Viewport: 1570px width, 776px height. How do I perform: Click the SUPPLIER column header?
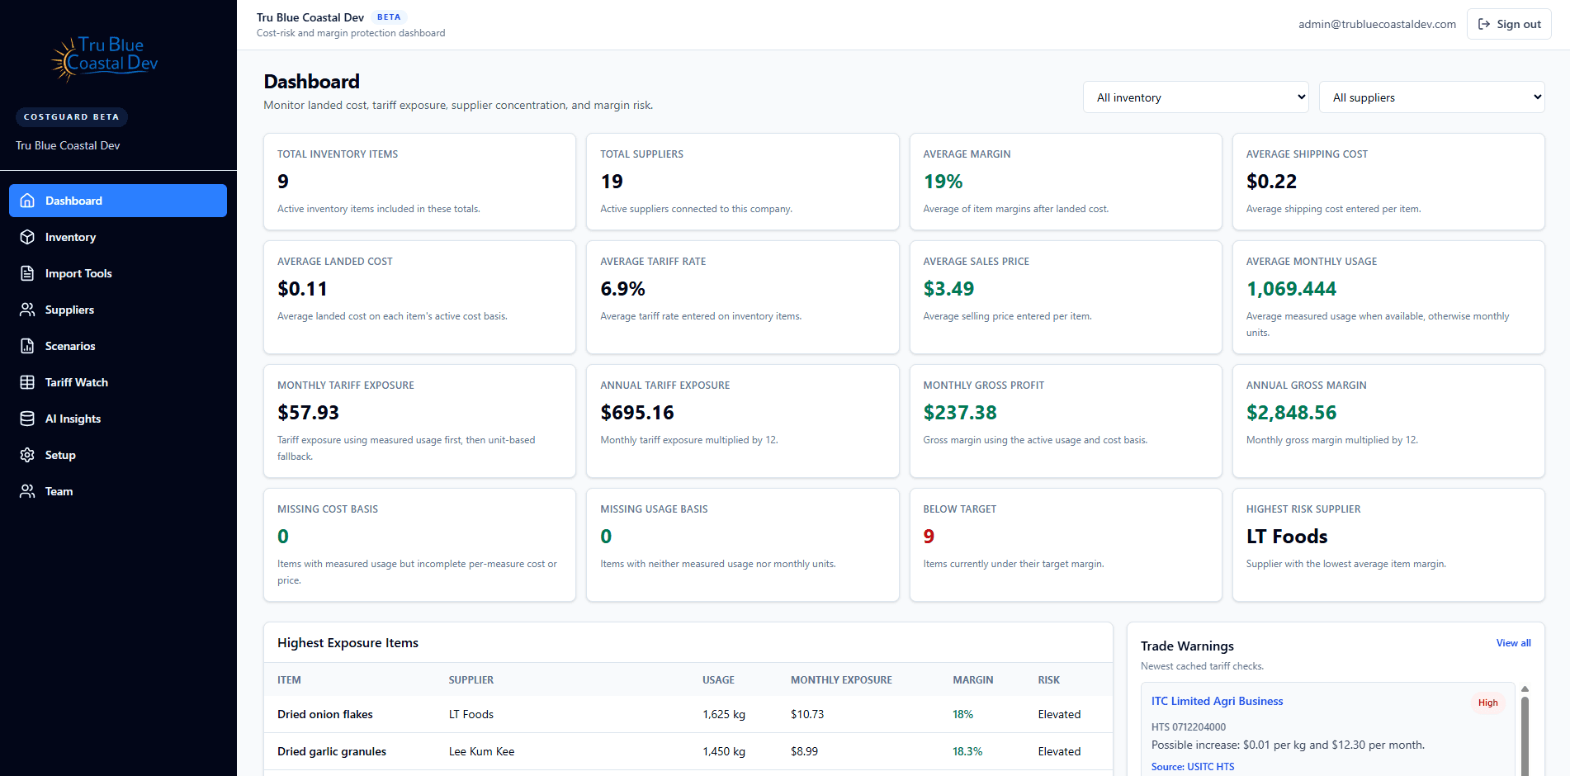[x=471, y=680]
